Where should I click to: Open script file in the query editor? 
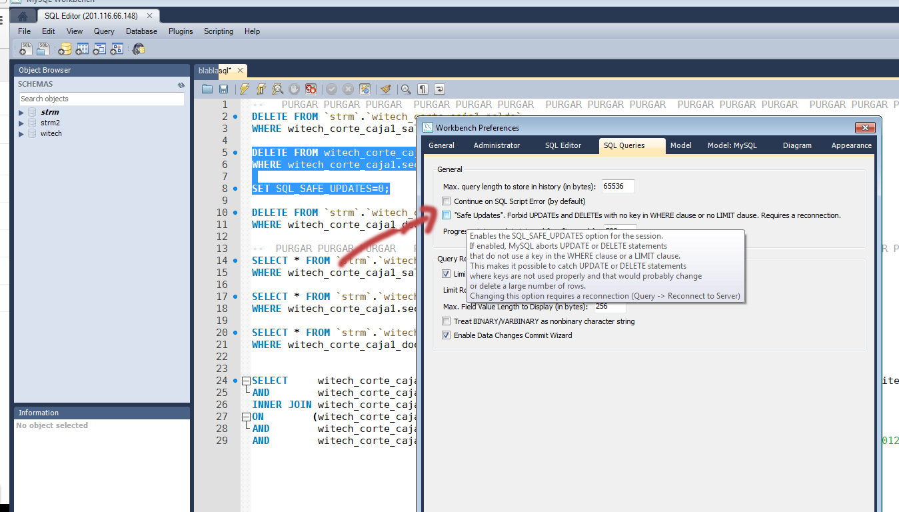(x=207, y=89)
